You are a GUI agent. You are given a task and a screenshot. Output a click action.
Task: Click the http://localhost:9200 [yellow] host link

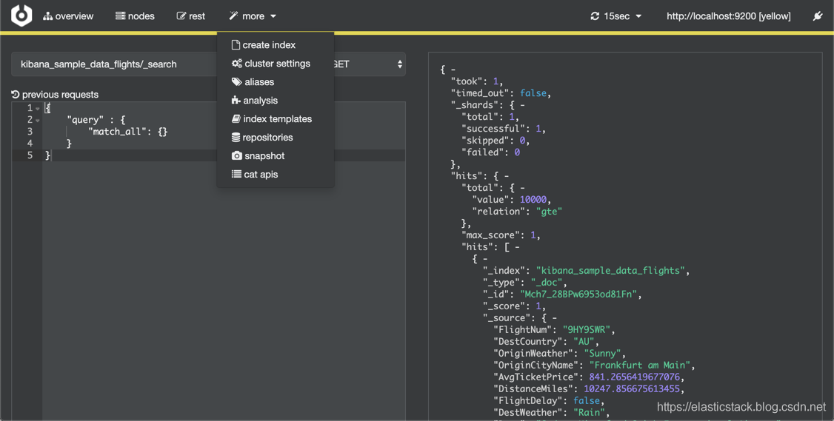point(729,16)
